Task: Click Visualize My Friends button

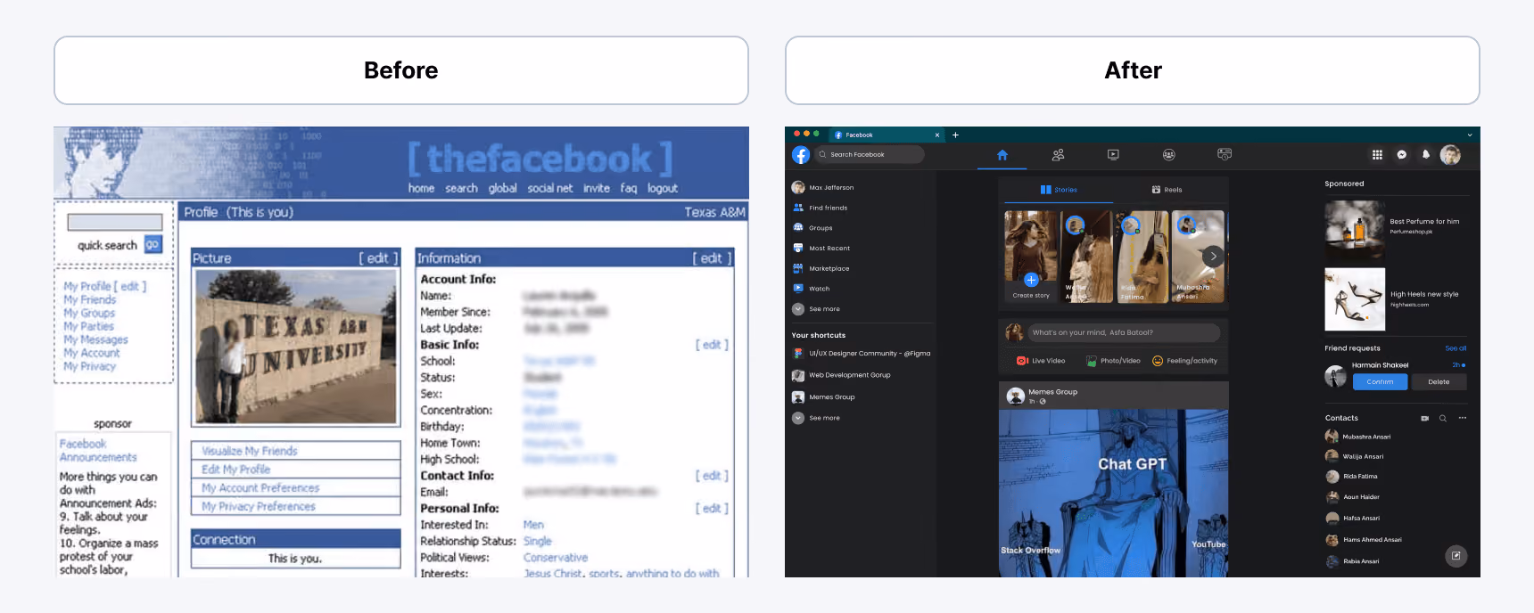Action: tap(295, 451)
